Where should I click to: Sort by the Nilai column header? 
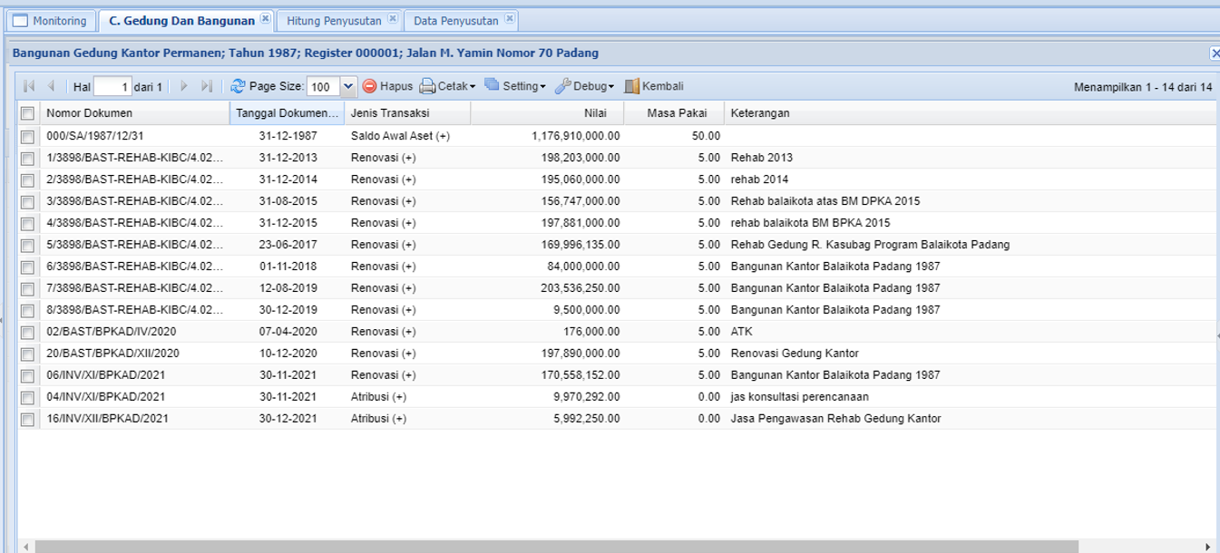coord(547,113)
